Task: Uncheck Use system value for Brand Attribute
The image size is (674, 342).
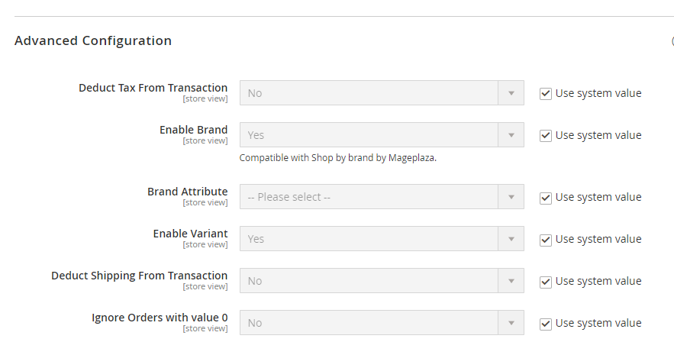Action: (545, 197)
